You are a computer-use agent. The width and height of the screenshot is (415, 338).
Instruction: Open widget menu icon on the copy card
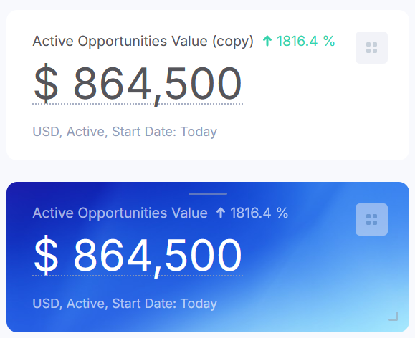[x=371, y=47]
